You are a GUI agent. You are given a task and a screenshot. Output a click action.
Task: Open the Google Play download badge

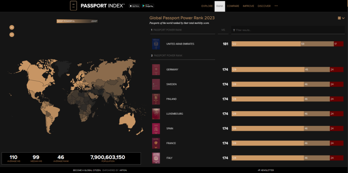(x=148, y=6)
